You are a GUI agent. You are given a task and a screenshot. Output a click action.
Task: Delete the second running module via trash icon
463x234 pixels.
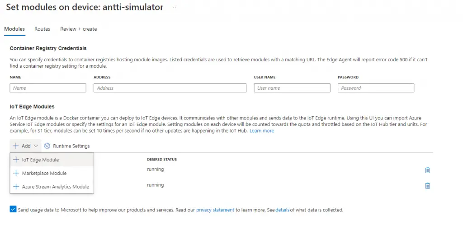click(427, 186)
